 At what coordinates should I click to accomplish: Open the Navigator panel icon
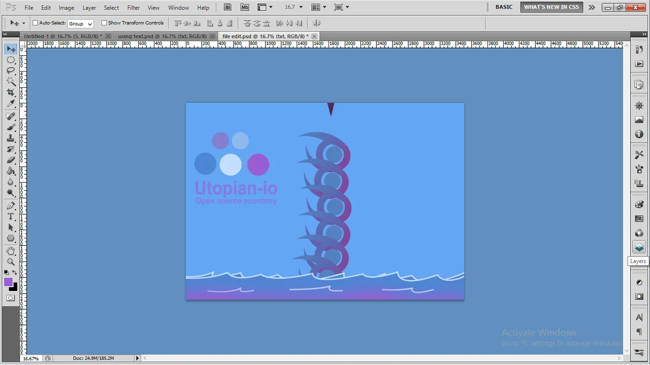(x=639, y=105)
